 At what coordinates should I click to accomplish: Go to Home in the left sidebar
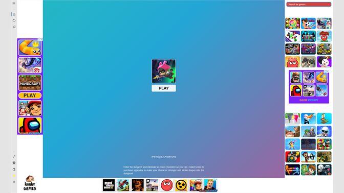(x=14, y=14)
